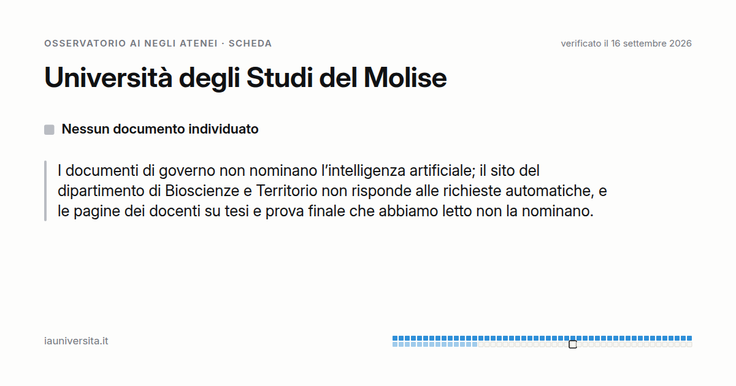Click the first empty gray square after light blue
736x386 pixels.
pyautogui.click(x=481, y=344)
